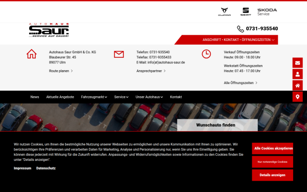
Task: Click the 89077 Ulm text
Action: (x=57, y=62)
